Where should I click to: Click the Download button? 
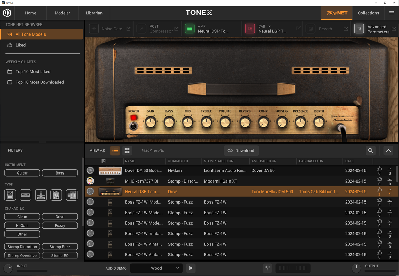[241, 150]
